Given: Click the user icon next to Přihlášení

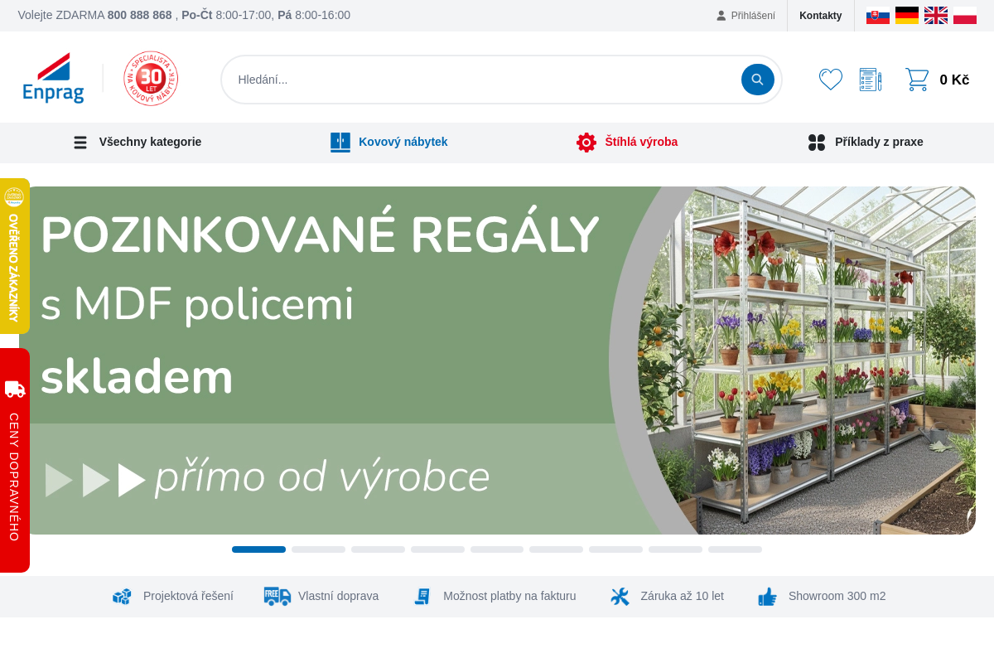Looking at the screenshot, I should (720, 15).
